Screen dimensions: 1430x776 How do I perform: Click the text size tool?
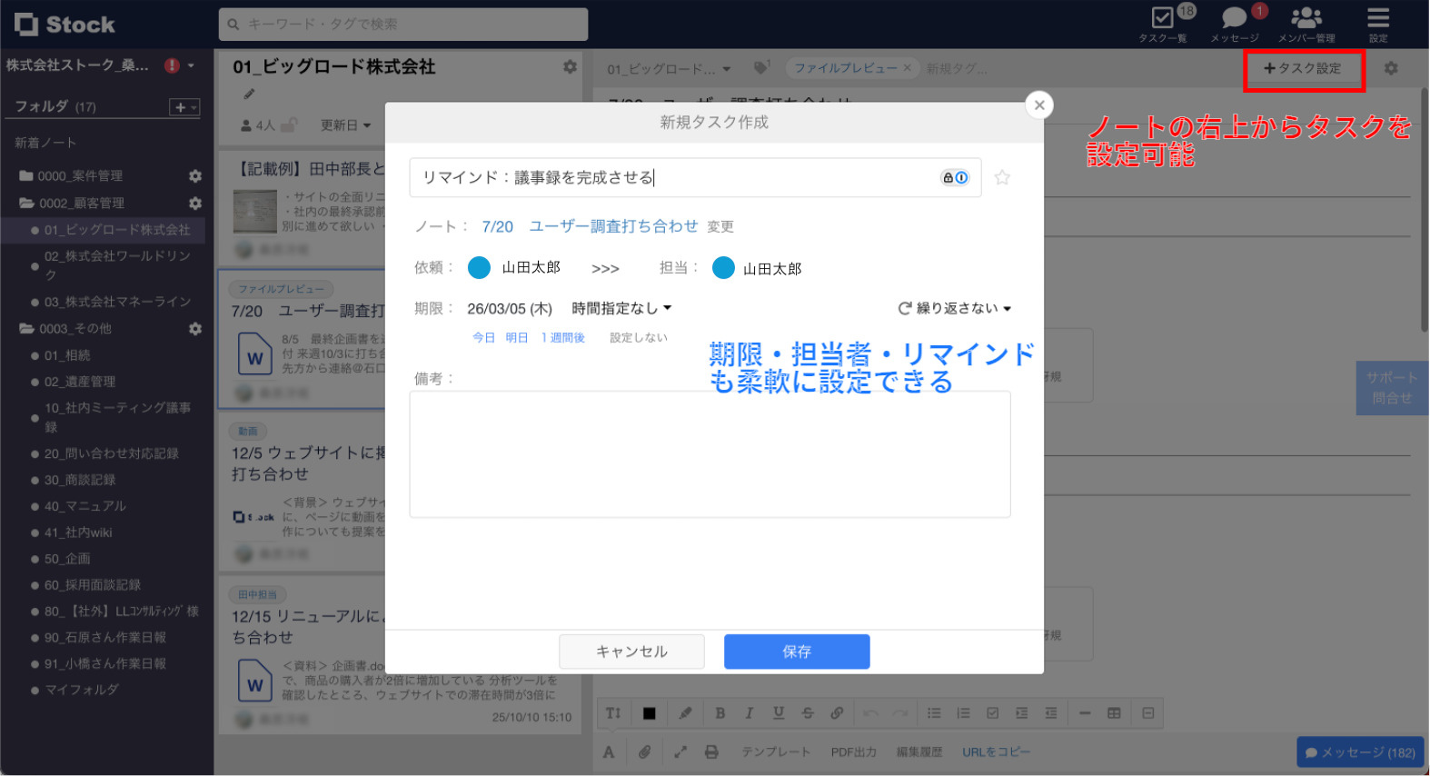(x=613, y=713)
